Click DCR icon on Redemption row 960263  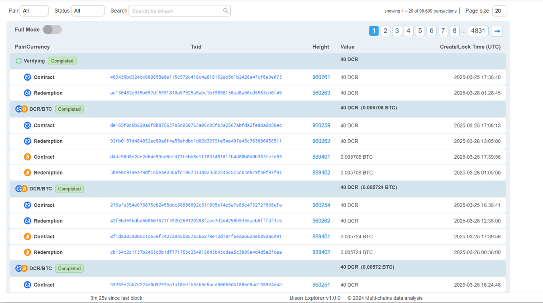tap(27, 93)
